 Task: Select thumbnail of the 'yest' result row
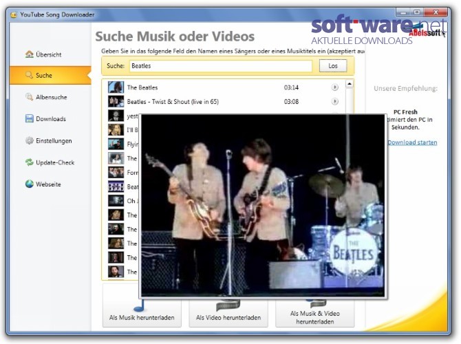(116, 116)
